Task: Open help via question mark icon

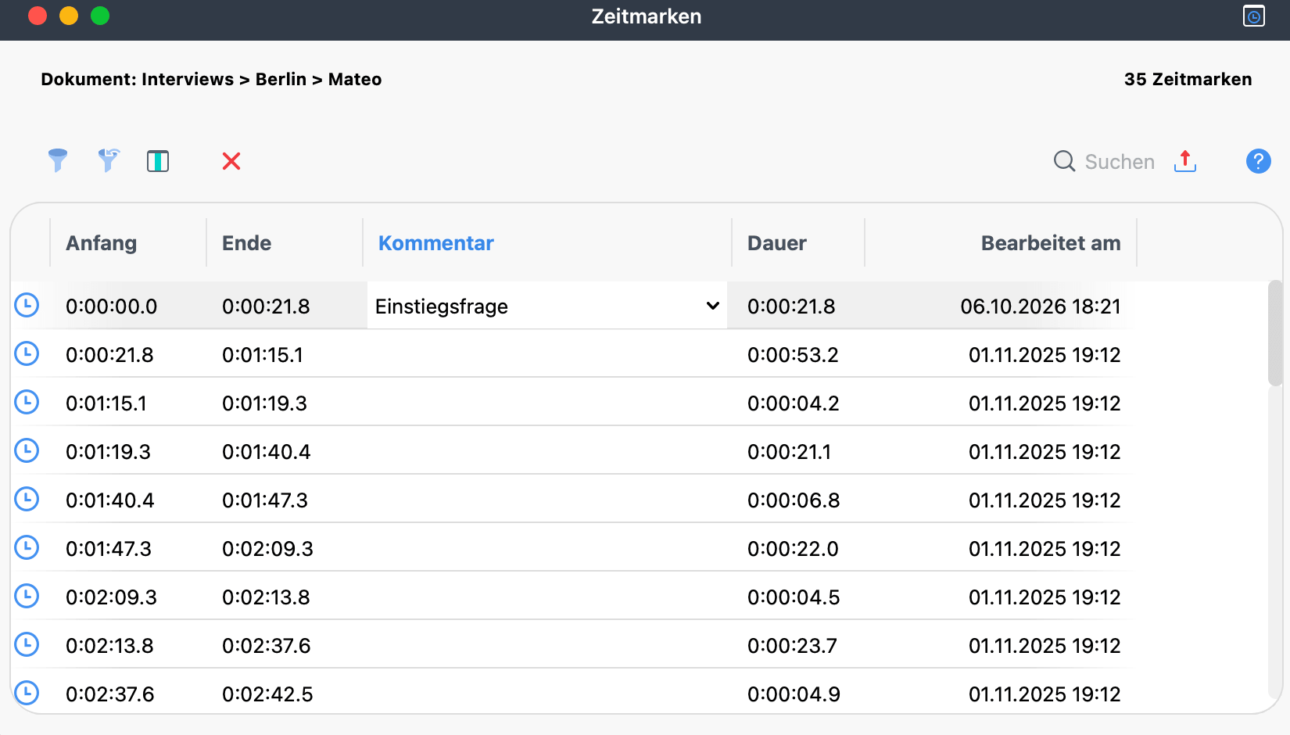Action: [x=1258, y=161]
